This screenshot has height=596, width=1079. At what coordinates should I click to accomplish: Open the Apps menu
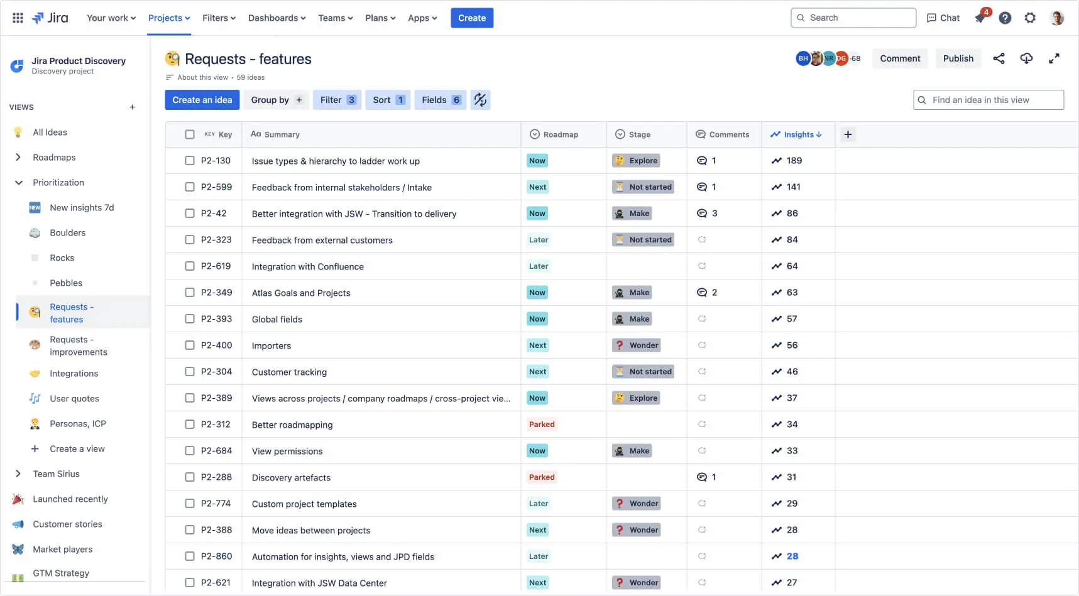tap(422, 18)
